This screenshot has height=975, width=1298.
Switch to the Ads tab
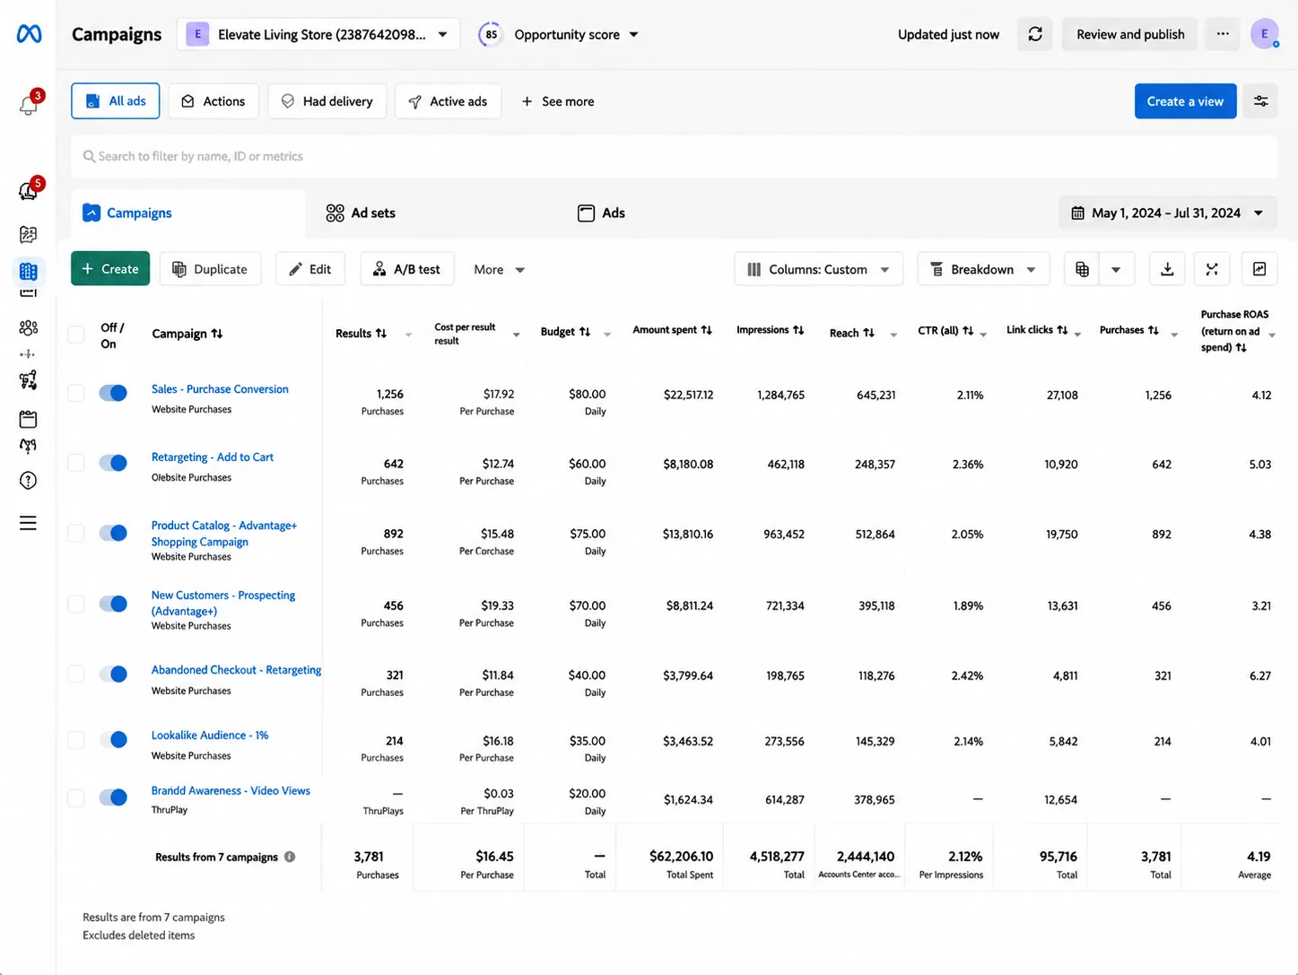click(x=602, y=213)
